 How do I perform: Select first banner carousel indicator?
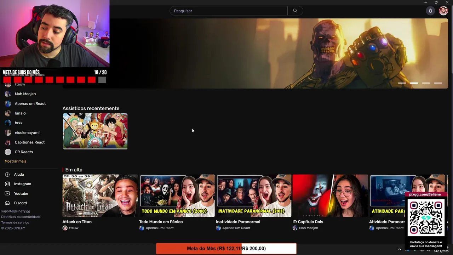point(402,83)
